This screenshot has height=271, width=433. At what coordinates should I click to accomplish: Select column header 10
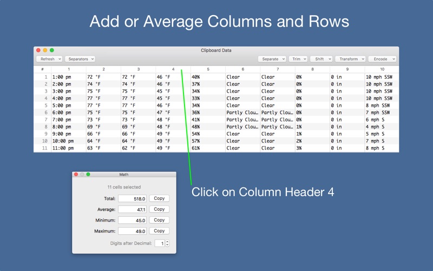(382, 69)
